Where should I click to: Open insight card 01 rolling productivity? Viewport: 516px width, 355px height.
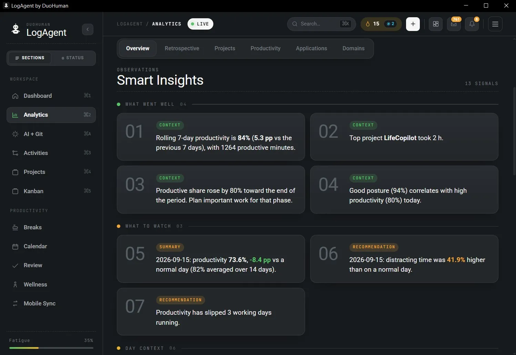click(211, 137)
